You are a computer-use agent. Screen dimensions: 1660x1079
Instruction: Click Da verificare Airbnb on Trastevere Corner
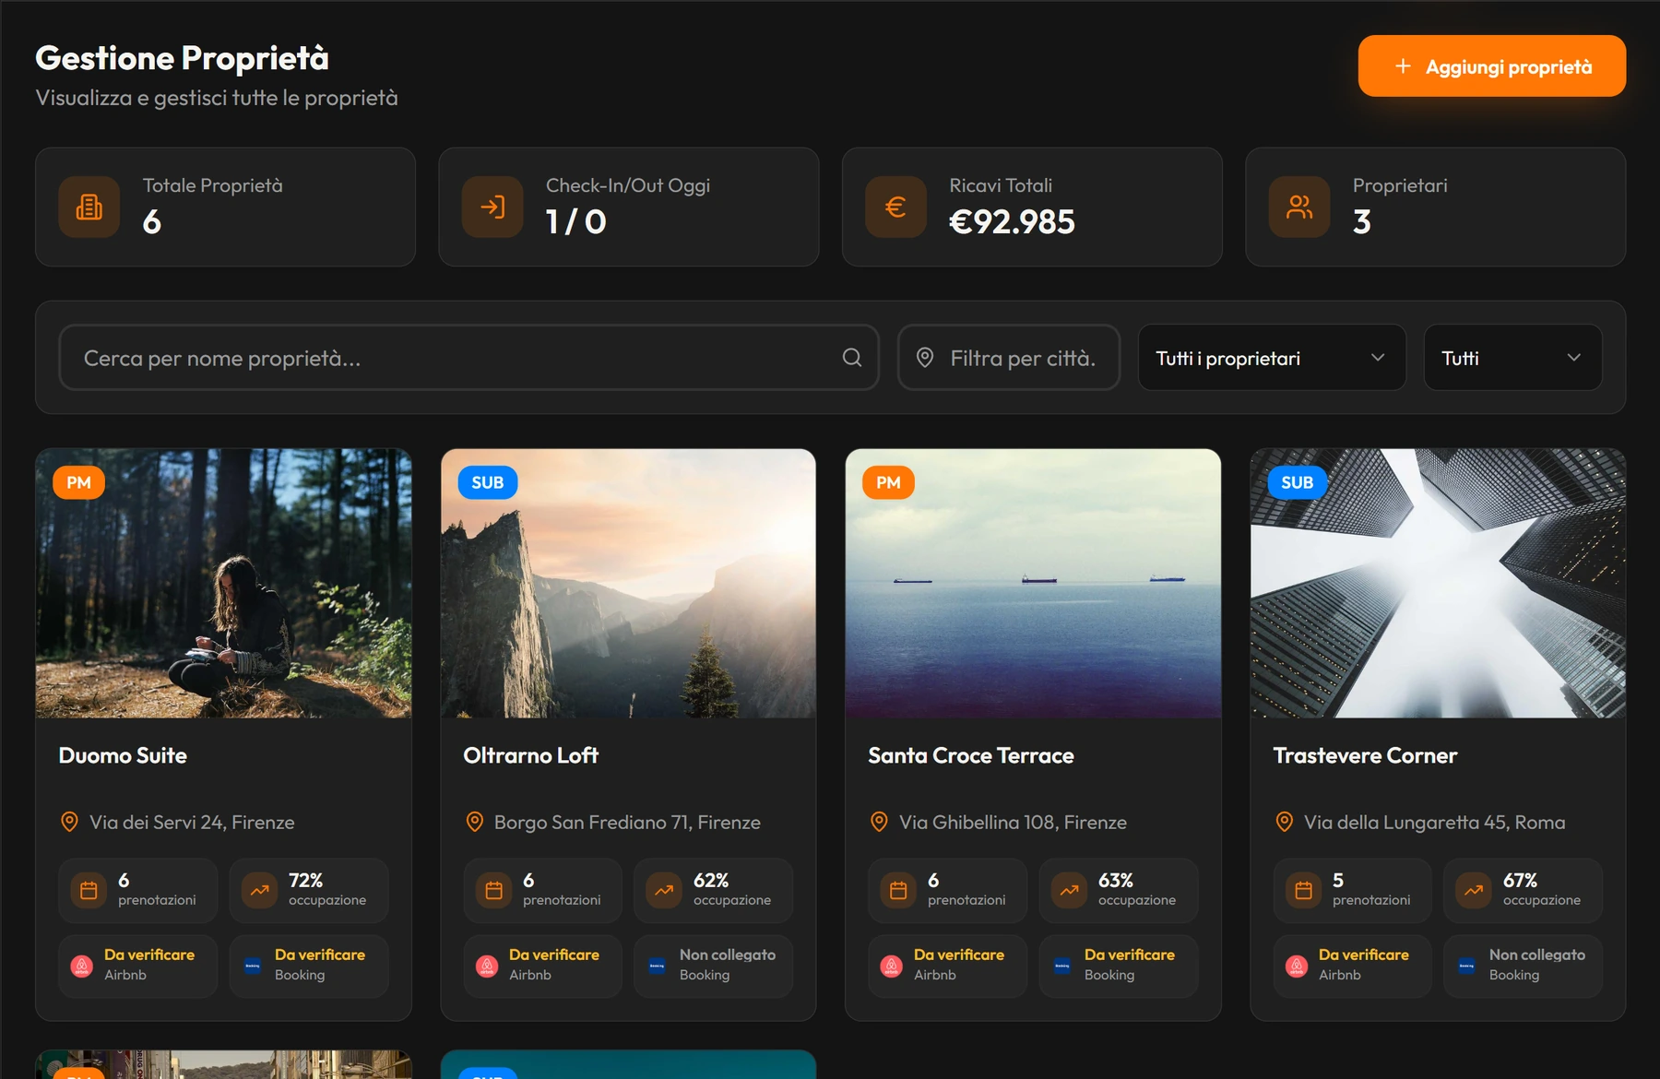point(1352,966)
